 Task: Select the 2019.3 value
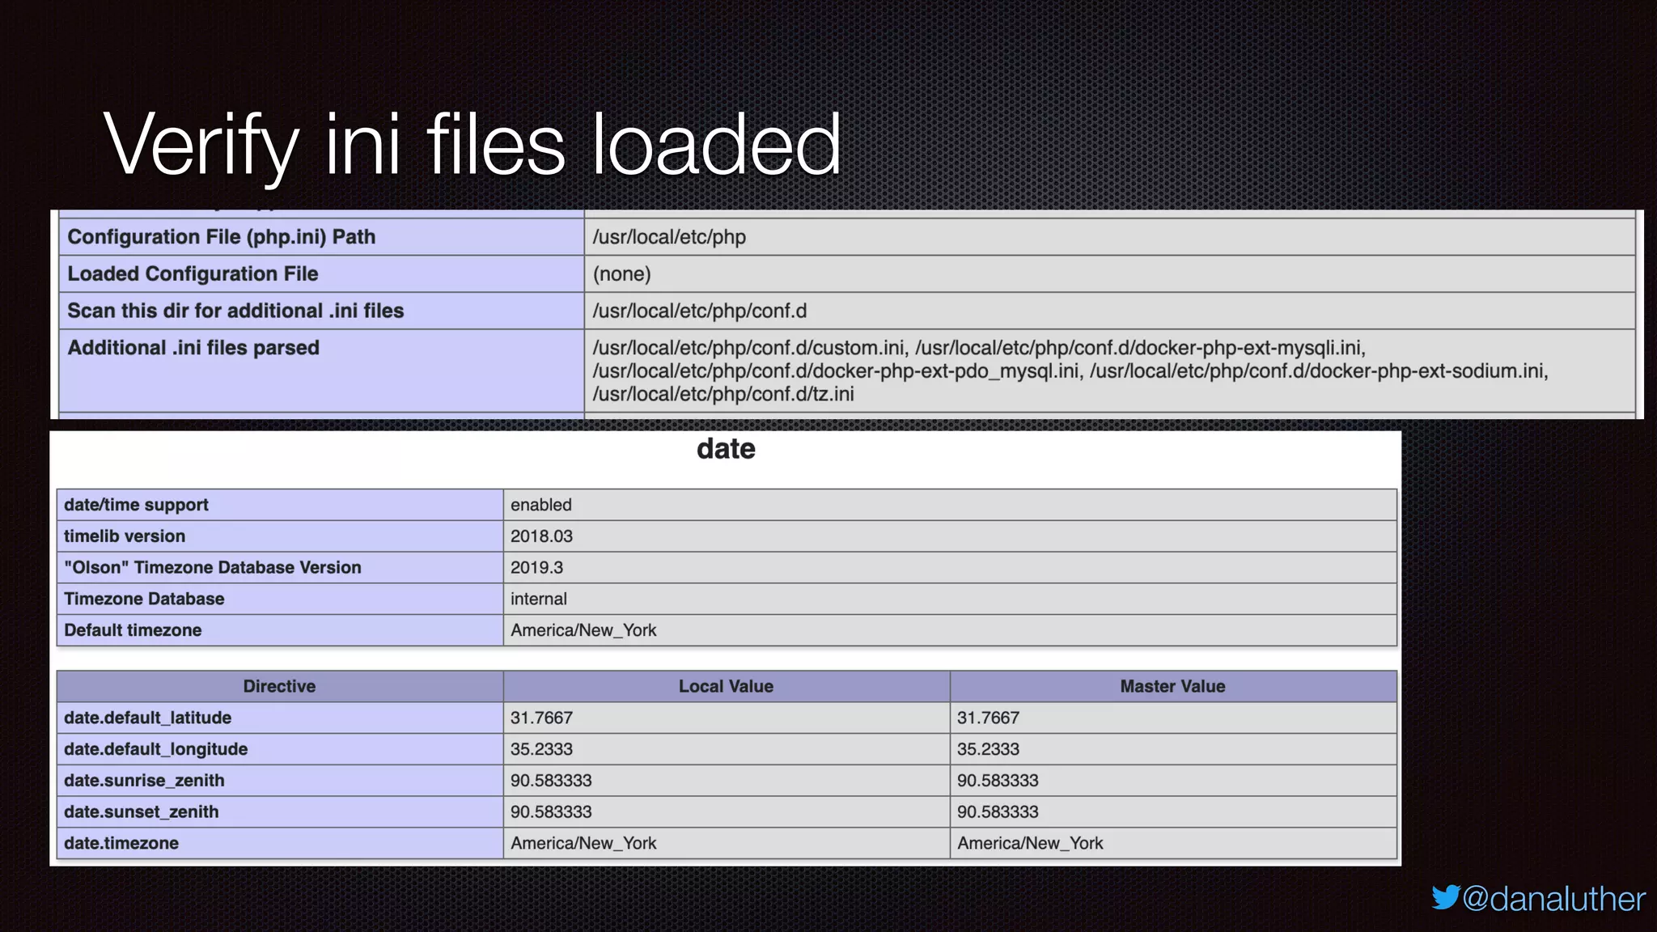536,568
